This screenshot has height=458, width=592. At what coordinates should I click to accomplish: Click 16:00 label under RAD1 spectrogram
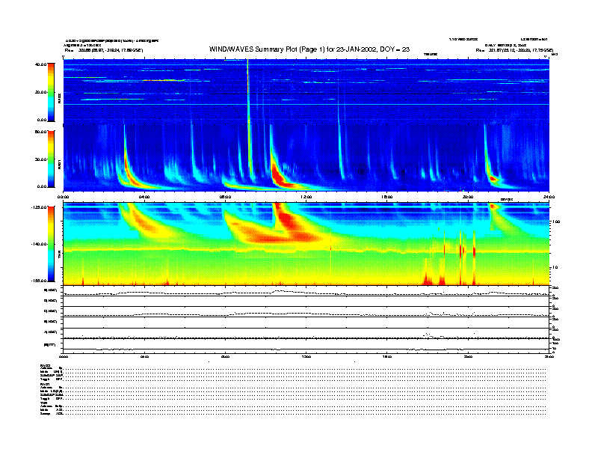(x=386, y=197)
